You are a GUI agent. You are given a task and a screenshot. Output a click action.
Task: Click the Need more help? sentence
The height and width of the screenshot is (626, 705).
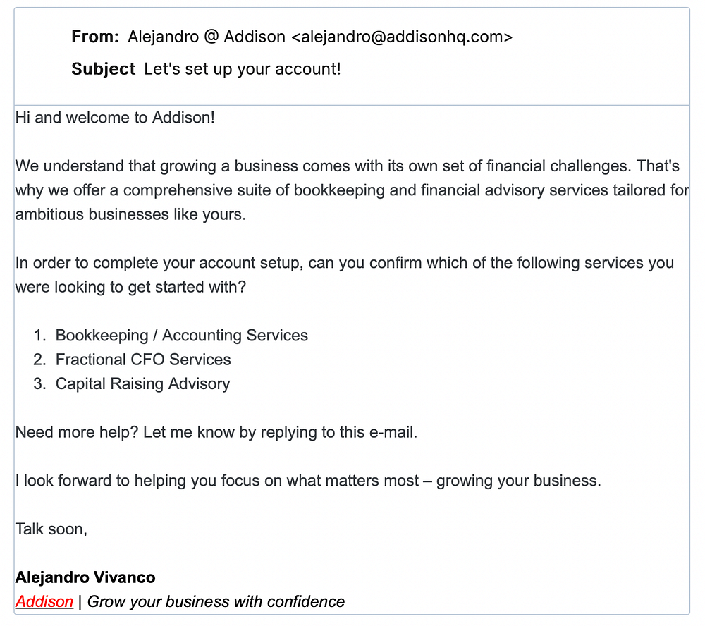click(216, 432)
